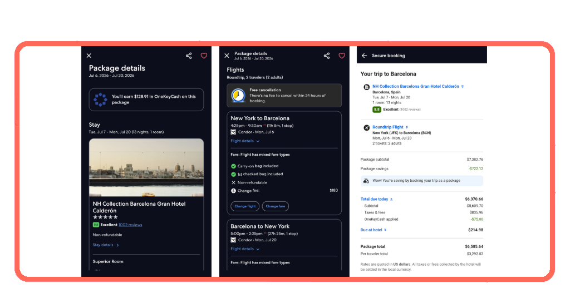Tap the heart icon on the first Package details screen
This screenshot has height=298, width=570.
click(204, 56)
